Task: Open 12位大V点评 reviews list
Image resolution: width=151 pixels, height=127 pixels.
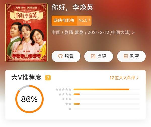Action: pos(124,78)
